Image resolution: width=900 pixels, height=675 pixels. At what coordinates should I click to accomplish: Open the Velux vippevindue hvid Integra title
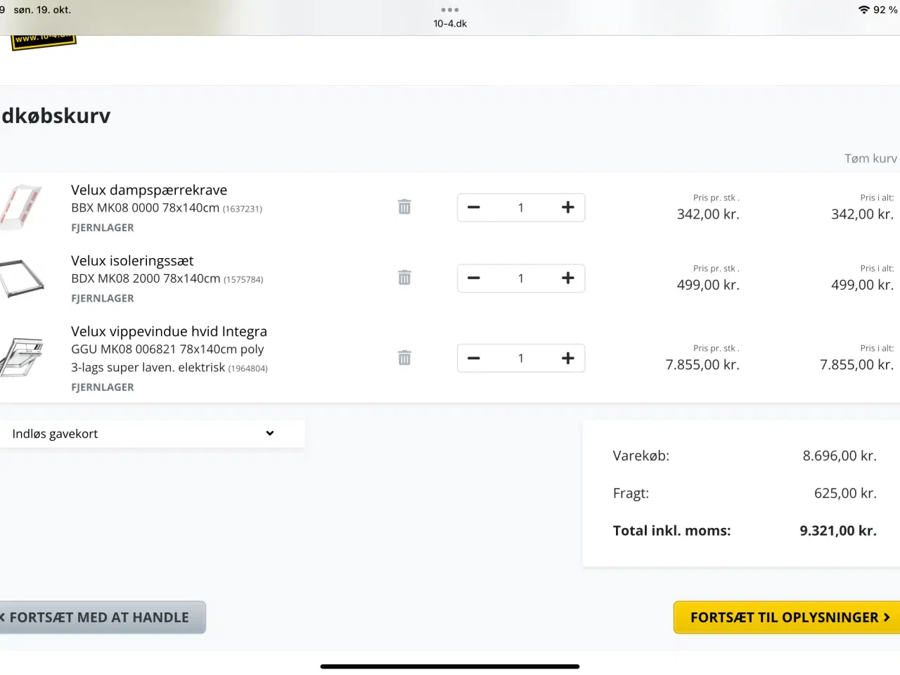(169, 331)
